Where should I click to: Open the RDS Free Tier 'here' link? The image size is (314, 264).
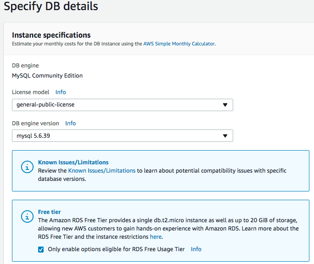156,237
